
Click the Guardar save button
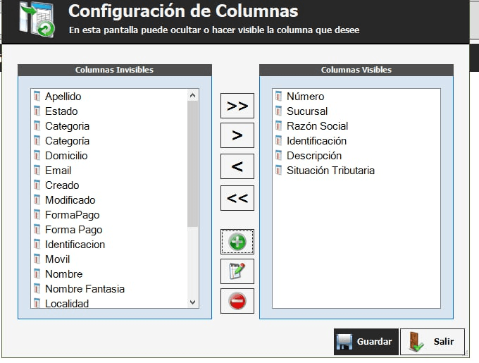click(x=366, y=342)
